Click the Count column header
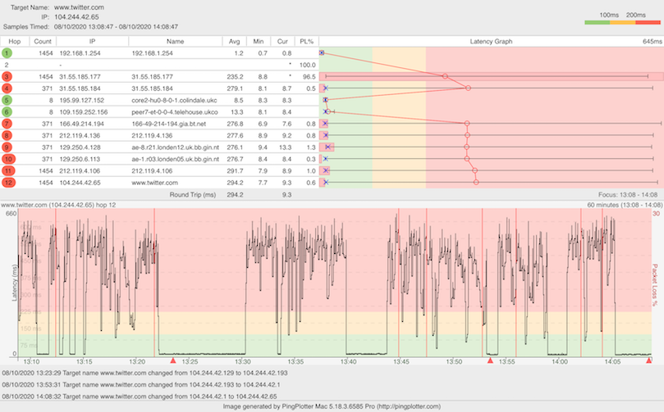 (44, 40)
